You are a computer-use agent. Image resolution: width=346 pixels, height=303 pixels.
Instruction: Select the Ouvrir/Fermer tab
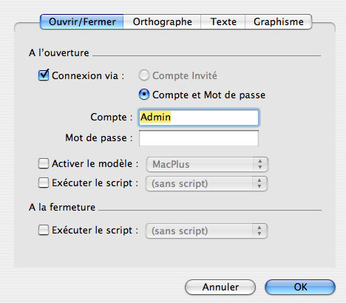pos(82,21)
